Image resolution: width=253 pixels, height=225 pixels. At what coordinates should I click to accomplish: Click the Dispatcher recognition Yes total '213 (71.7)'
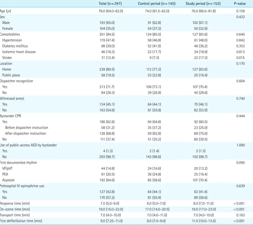click(107, 87)
